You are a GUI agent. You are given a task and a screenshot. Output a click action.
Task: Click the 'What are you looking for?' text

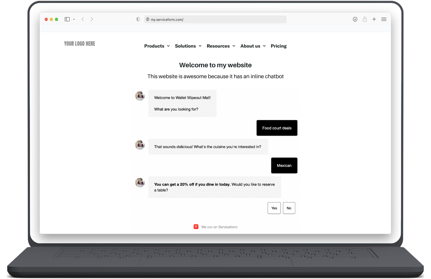[x=176, y=109]
